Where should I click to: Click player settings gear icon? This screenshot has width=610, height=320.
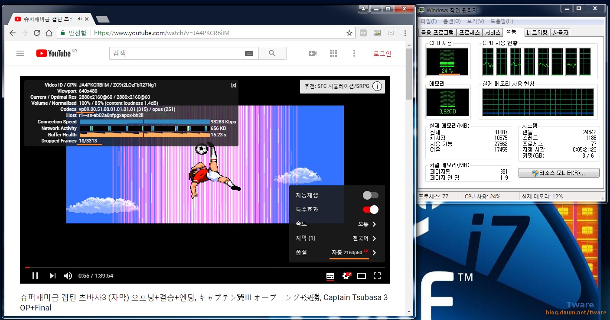tap(346, 276)
